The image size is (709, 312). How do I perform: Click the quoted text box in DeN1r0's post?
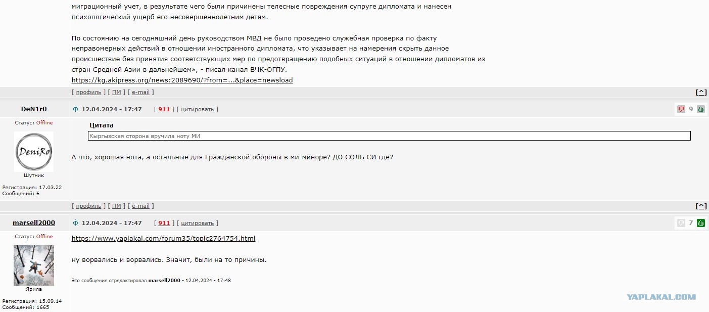389,136
